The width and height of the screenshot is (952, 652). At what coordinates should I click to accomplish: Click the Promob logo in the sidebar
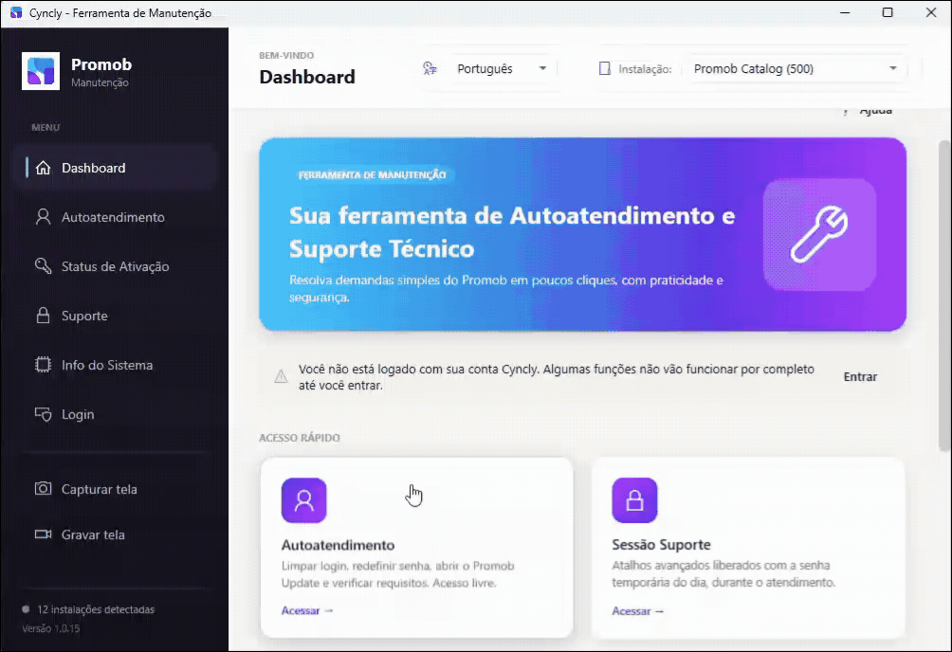[41, 71]
